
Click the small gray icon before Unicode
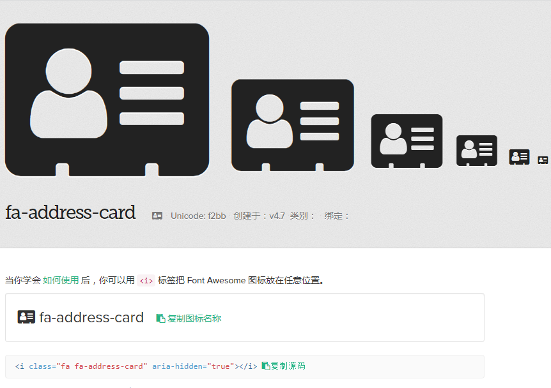157,216
